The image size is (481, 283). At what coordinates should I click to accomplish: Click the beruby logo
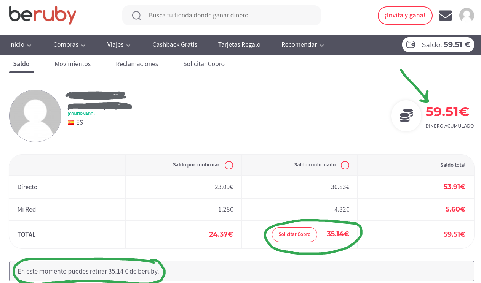(x=42, y=15)
